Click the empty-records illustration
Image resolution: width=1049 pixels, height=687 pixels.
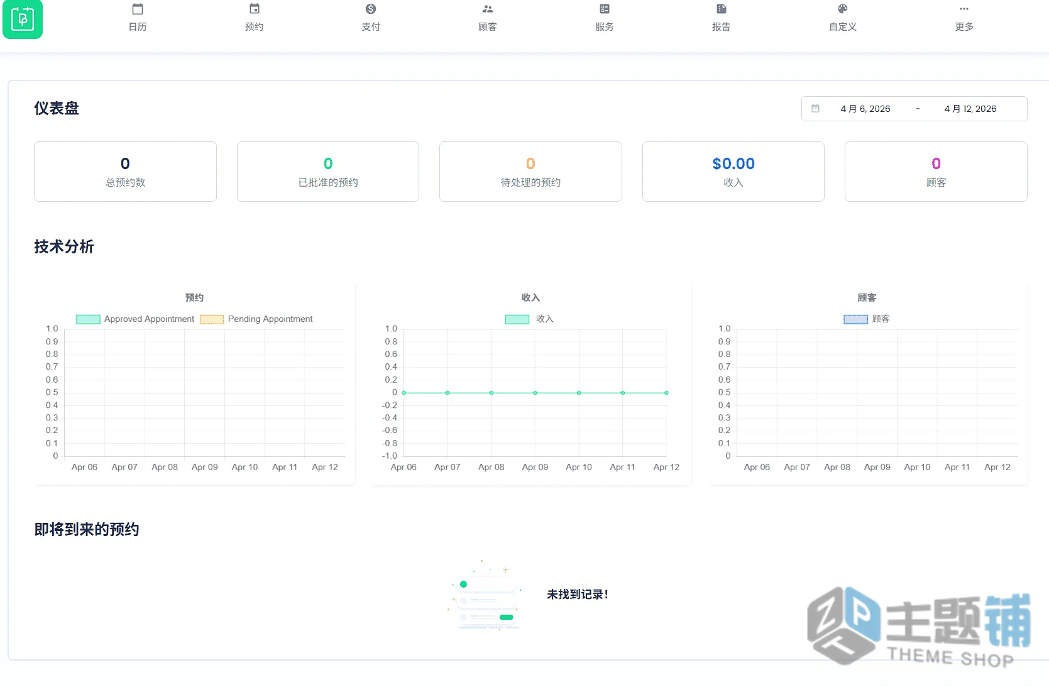[485, 595]
